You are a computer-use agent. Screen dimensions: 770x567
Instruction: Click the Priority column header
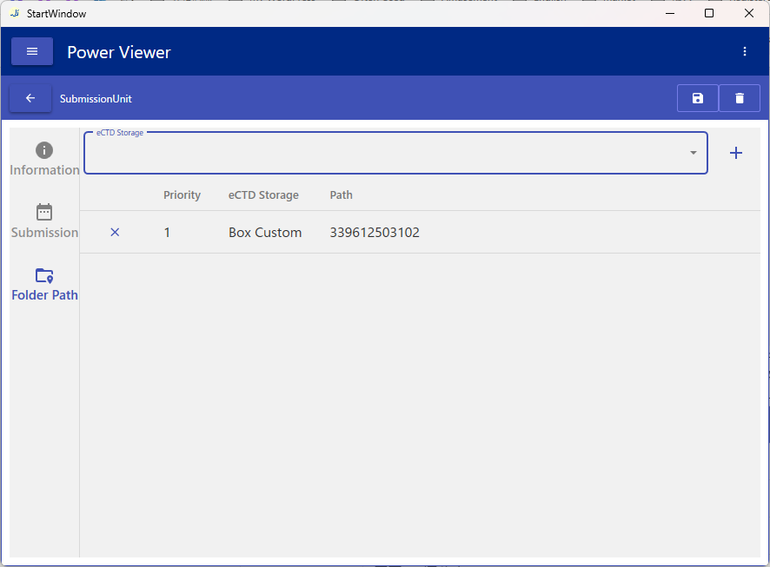pyautogui.click(x=182, y=194)
